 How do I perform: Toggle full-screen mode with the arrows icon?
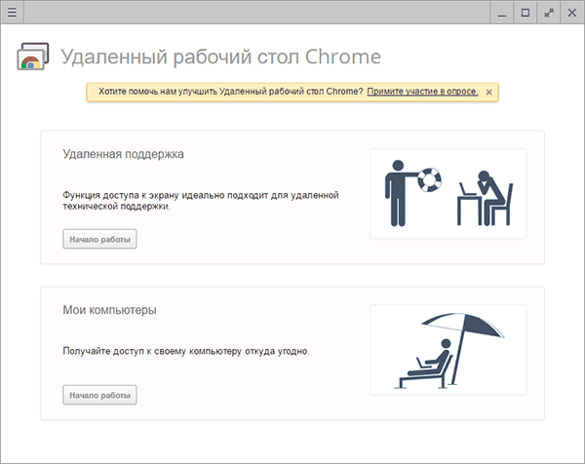pyautogui.click(x=549, y=12)
